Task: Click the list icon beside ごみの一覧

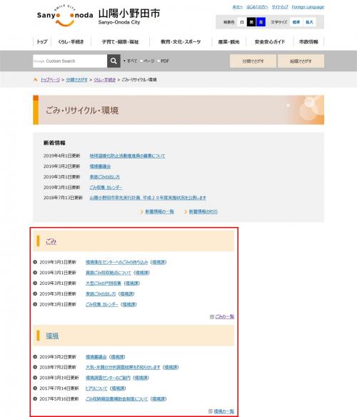Action: point(212,316)
